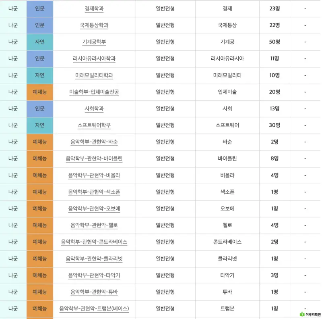Select the 비올라 short name cell
Screen dimensions: 322x319
(227, 175)
